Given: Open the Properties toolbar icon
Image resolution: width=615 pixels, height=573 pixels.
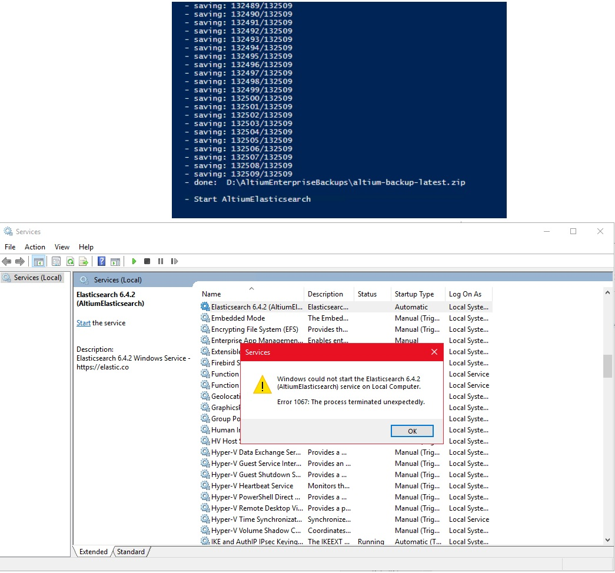Looking at the screenshot, I should 56,262.
